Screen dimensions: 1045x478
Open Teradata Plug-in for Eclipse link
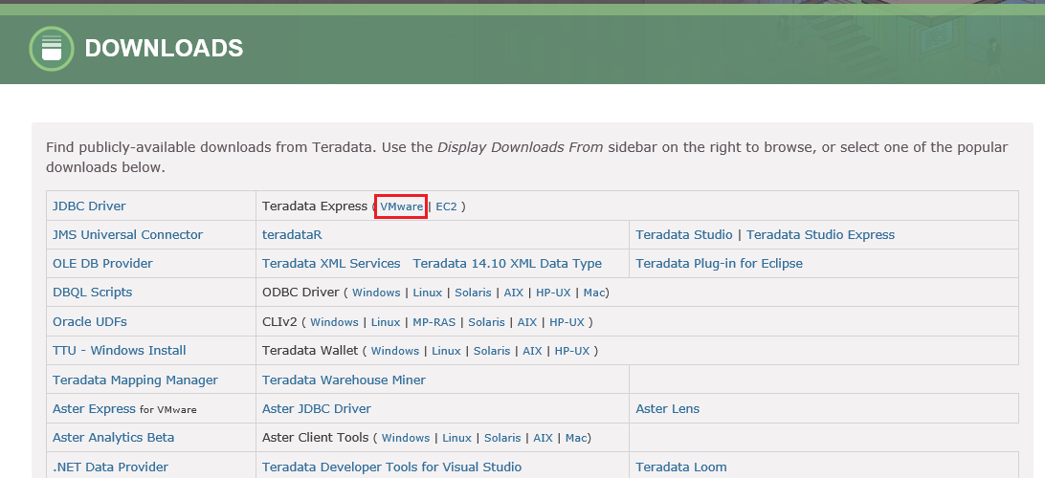[719, 264]
